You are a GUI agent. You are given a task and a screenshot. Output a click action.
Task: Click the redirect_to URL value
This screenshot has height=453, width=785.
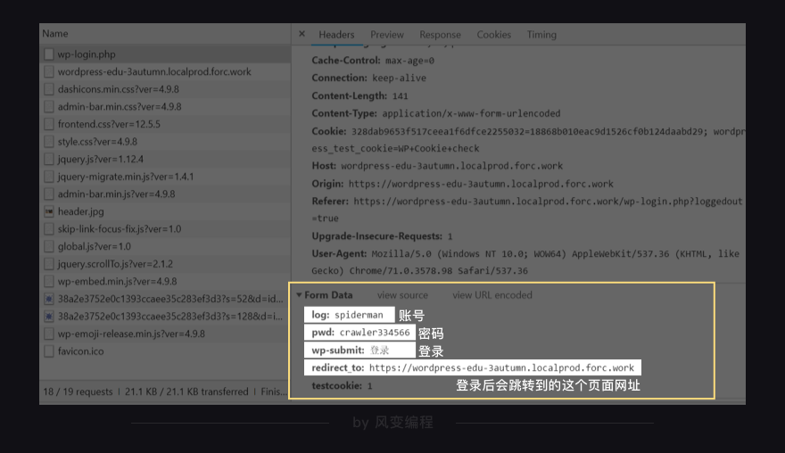501,367
